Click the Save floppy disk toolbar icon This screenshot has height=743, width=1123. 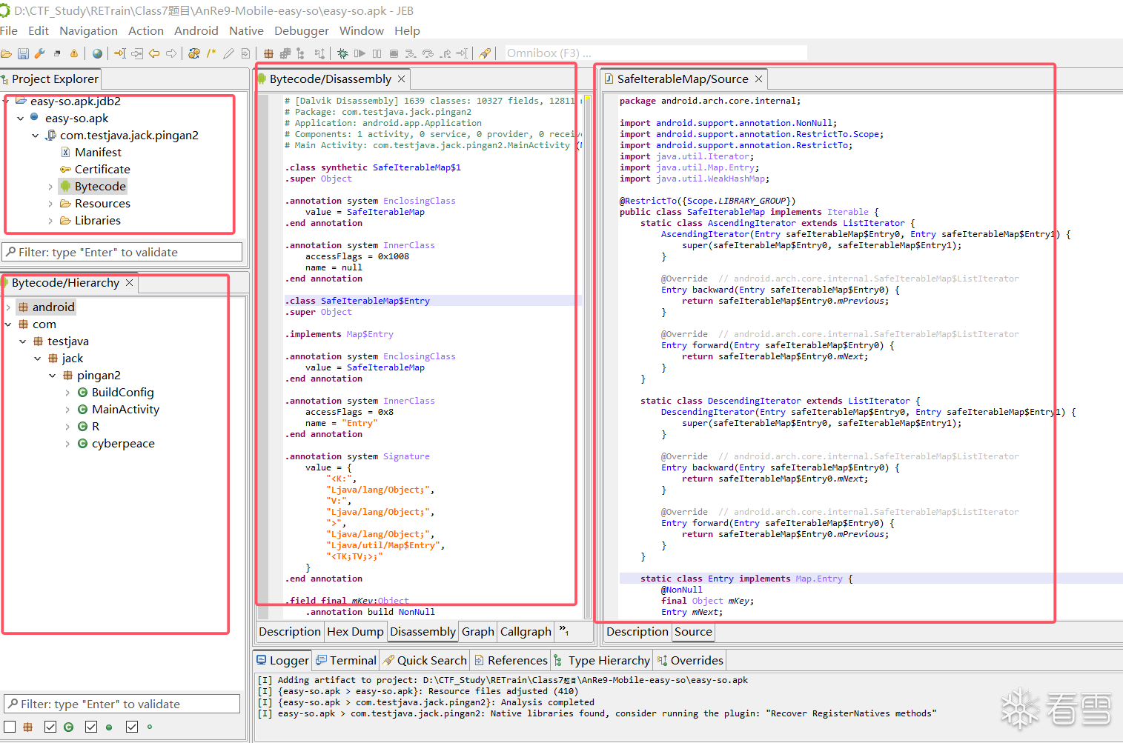(x=23, y=53)
